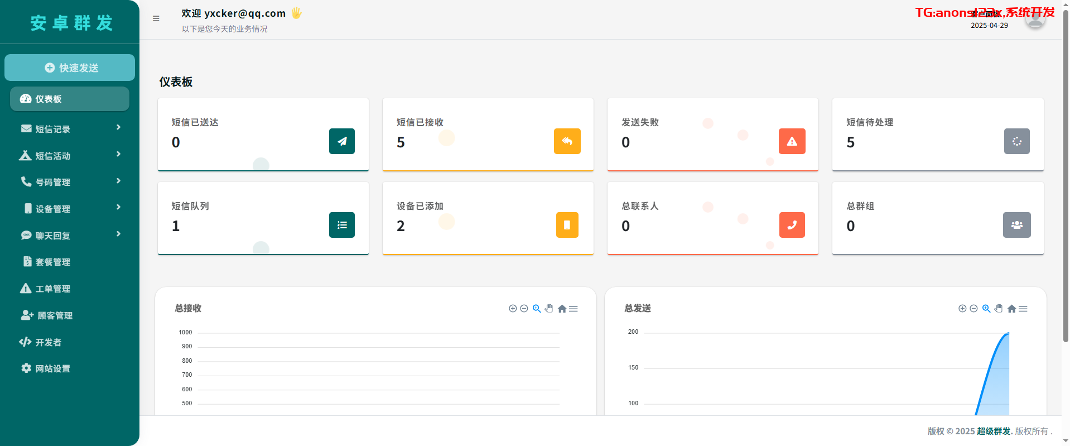Click the orange reply icon in 短信已接收 card

567,141
